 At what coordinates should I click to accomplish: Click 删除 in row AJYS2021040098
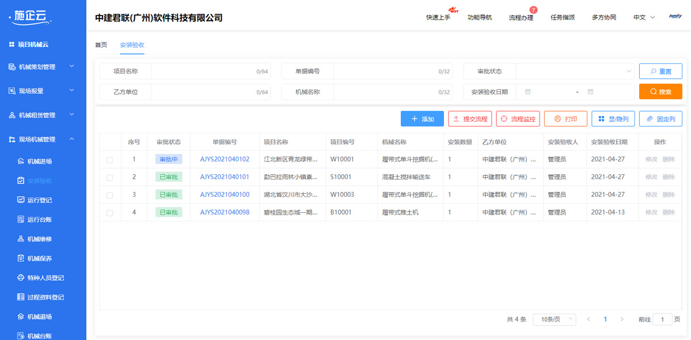(669, 212)
